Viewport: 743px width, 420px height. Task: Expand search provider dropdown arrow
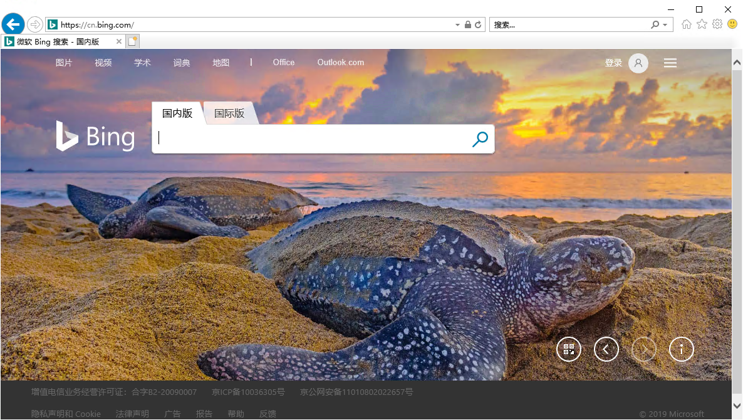(665, 24)
